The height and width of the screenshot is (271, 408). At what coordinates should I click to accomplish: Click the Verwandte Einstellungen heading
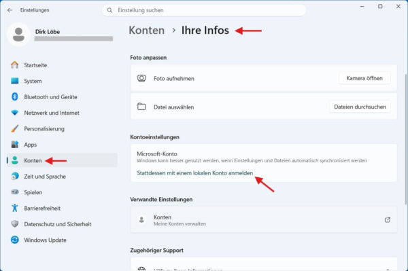click(161, 199)
